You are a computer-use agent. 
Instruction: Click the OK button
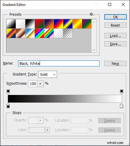pos(116,17)
